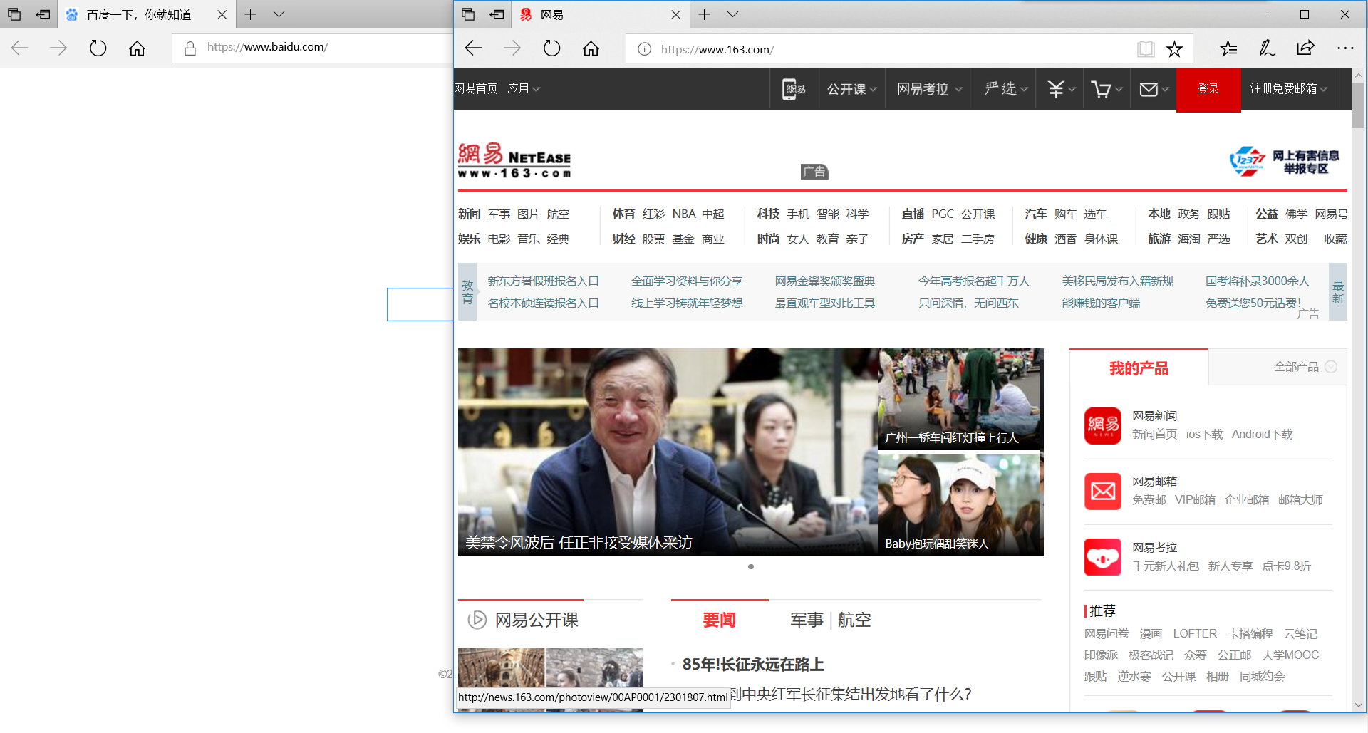
Task: Close the 网易 tab
Action: (x=675, y=14)
